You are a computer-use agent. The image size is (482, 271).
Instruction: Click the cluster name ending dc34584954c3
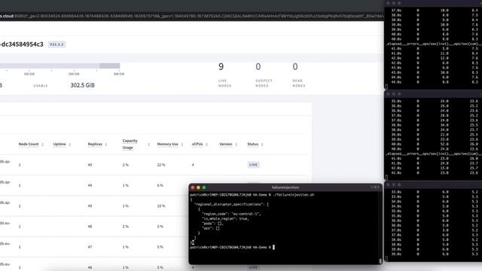tap(22, 44)
